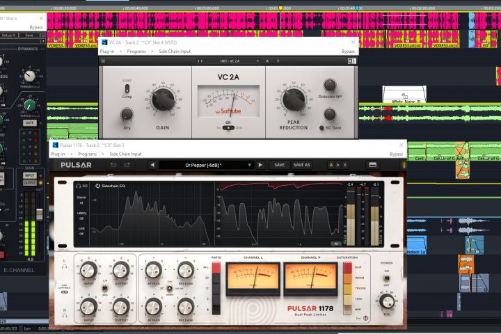Open the VC 2A top-left menu icon
This screenshot has width=501, height=334.
click(103, 61)
